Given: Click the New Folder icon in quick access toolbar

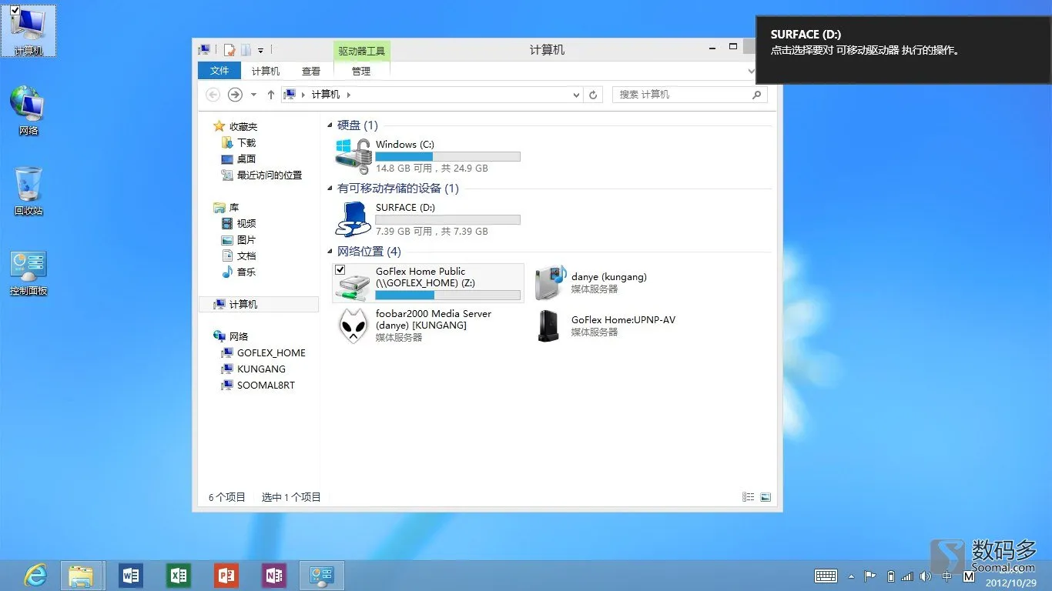Looking at the screenshot, I should 246,50.
